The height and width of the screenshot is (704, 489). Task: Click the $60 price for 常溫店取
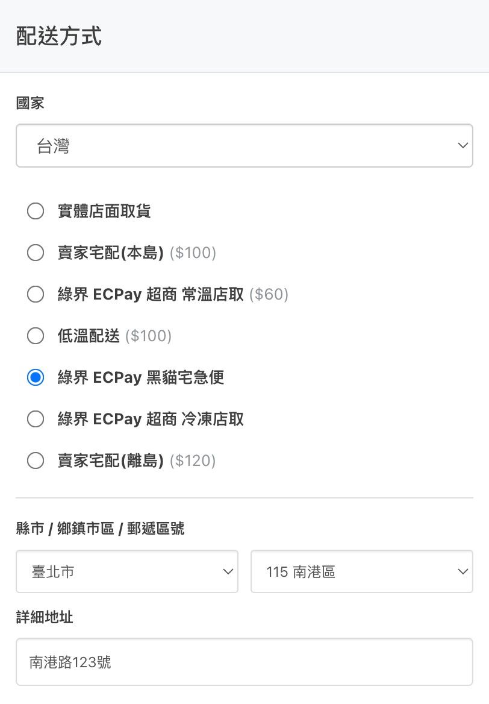[x=269, y=294]
